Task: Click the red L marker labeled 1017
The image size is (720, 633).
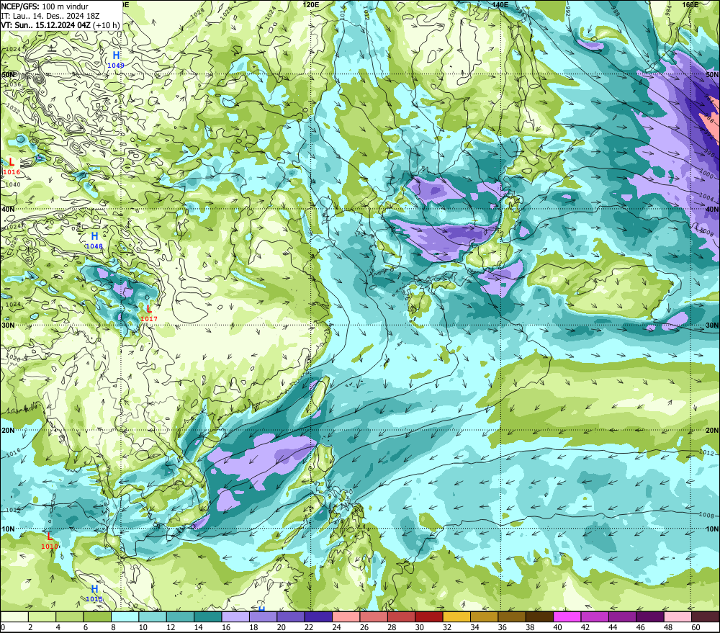Action: (x=149, y=309)
